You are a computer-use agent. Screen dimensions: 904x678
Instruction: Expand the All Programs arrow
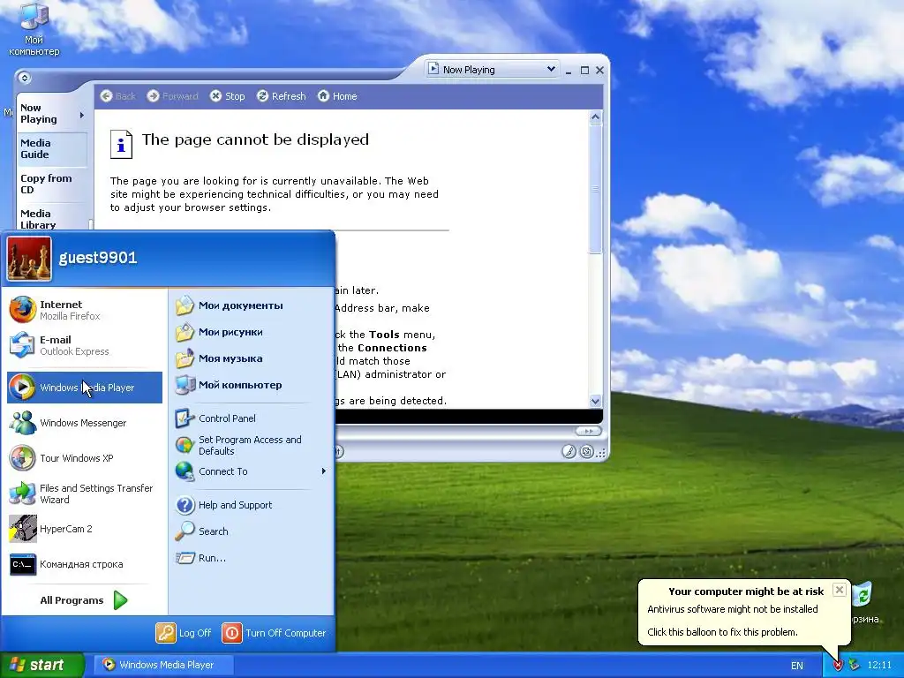click(x=120, y=600)
